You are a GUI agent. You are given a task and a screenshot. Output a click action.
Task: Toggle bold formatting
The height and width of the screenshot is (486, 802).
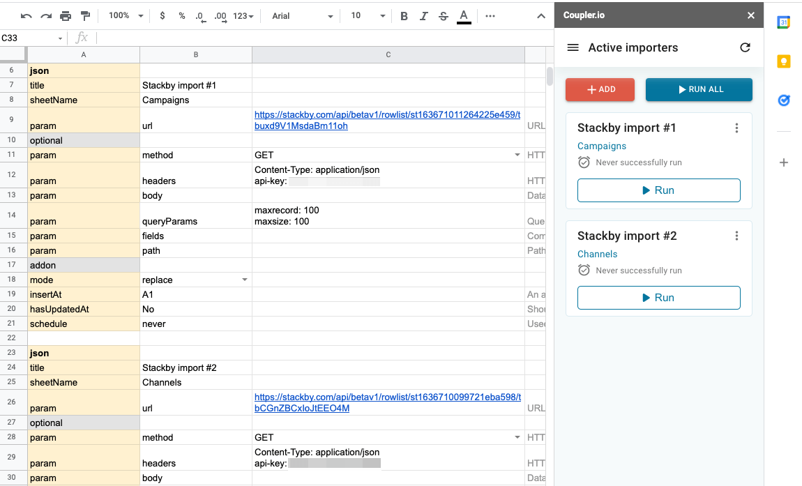click(404, 16)
